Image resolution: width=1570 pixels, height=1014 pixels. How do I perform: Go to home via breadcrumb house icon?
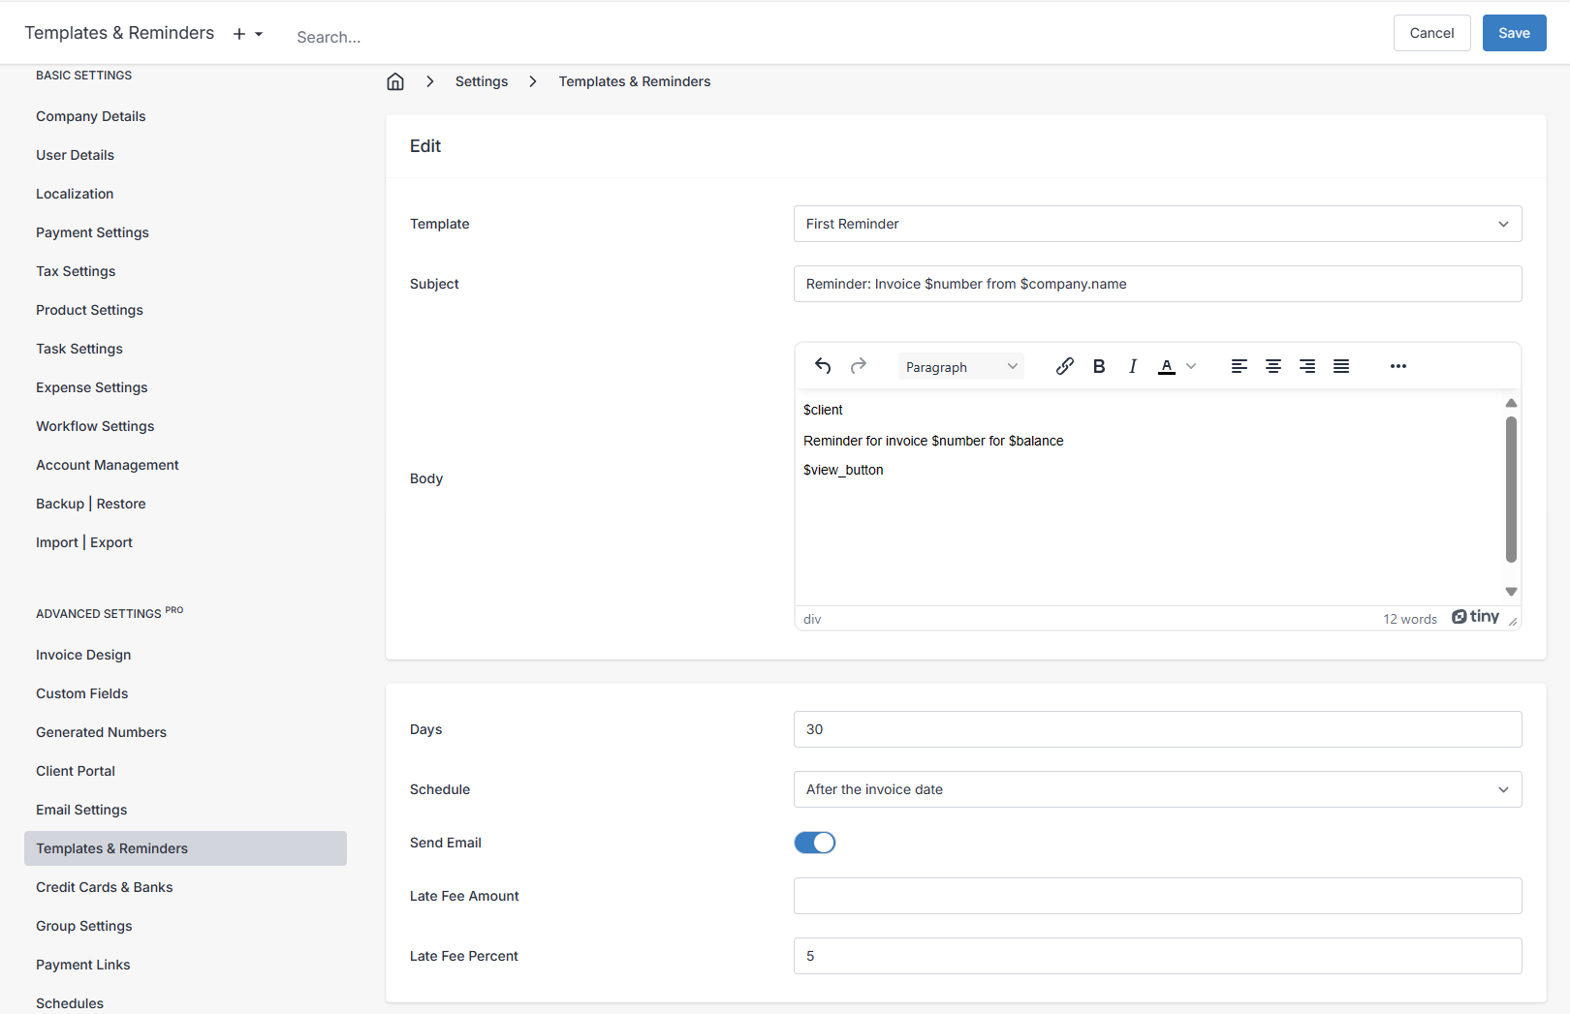pyautogui.click(x=395, y=81)
